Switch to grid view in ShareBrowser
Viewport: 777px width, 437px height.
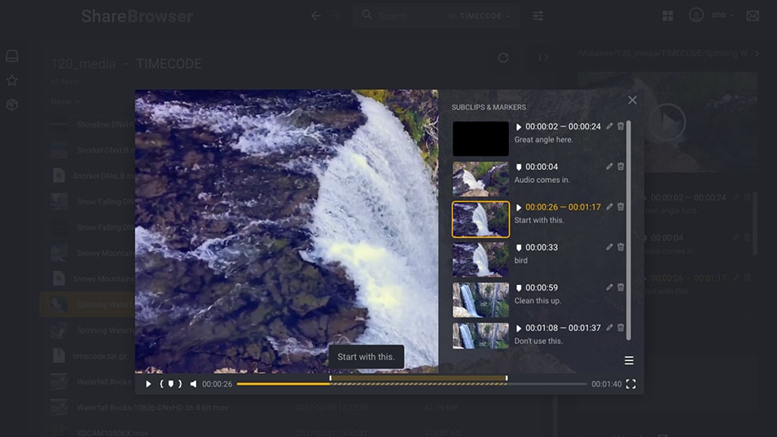(x=668, y=16)
